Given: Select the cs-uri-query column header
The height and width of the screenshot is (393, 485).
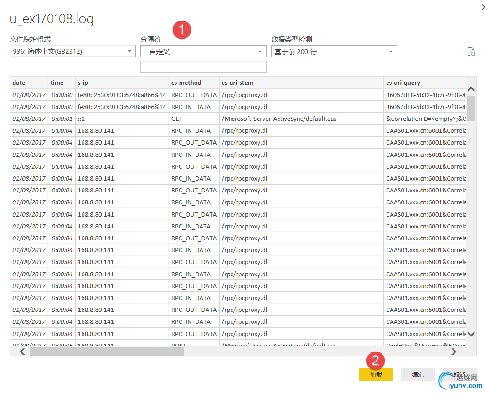Looking at the screenshot, I should coord(425,83).
